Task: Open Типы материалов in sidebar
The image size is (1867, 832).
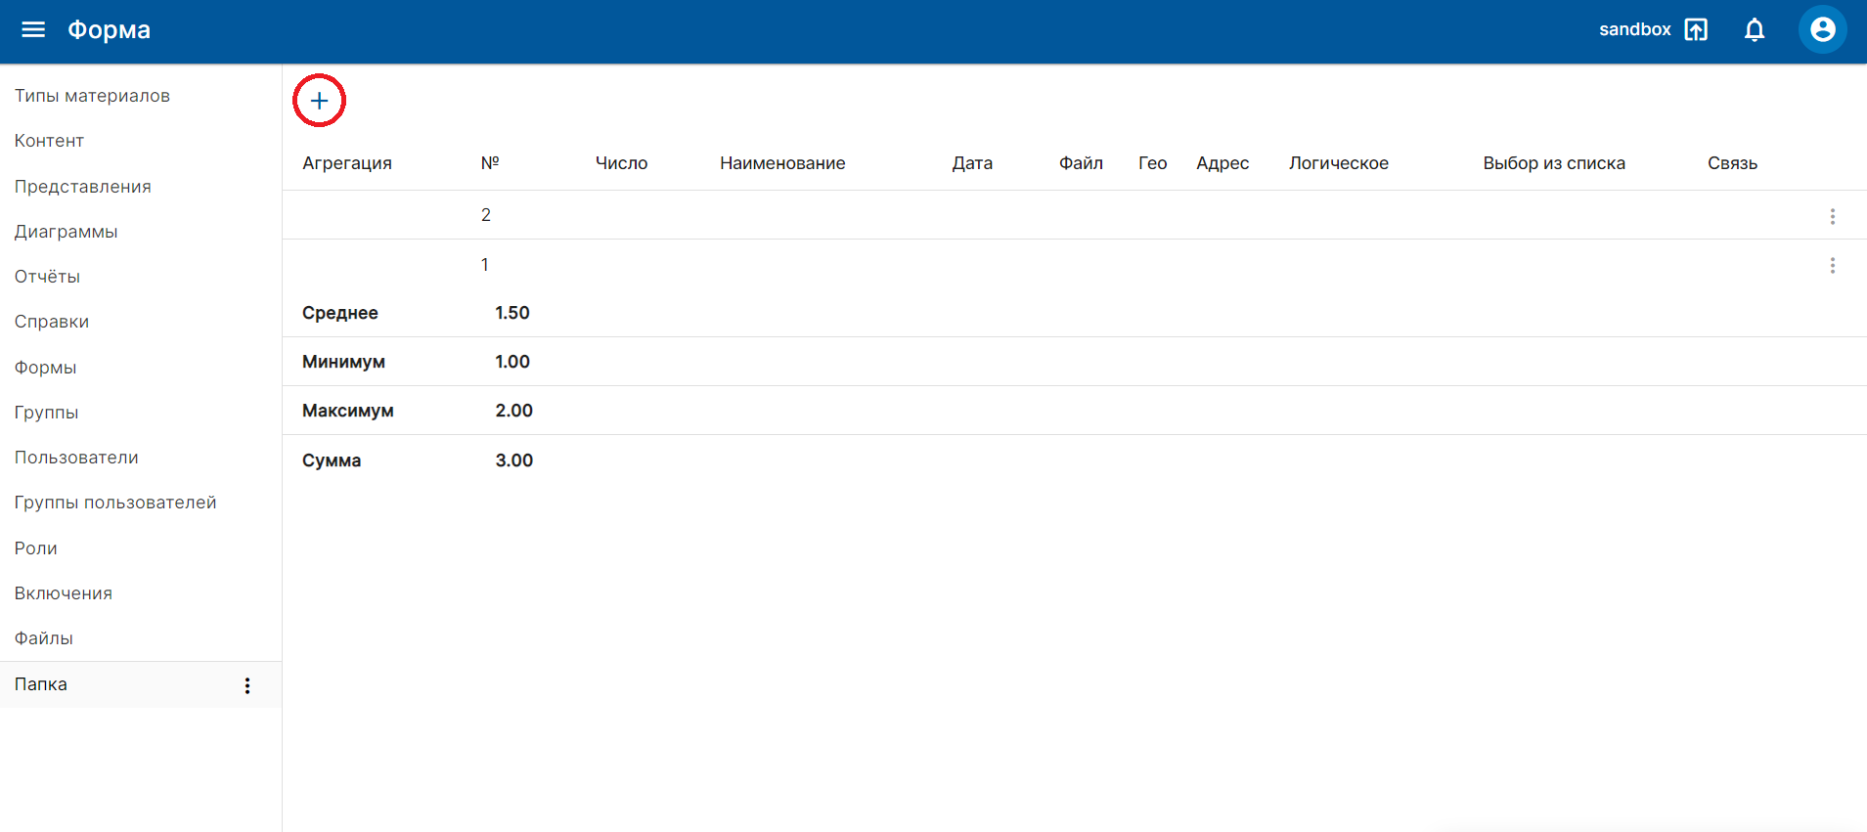Action: coord(92,96)
